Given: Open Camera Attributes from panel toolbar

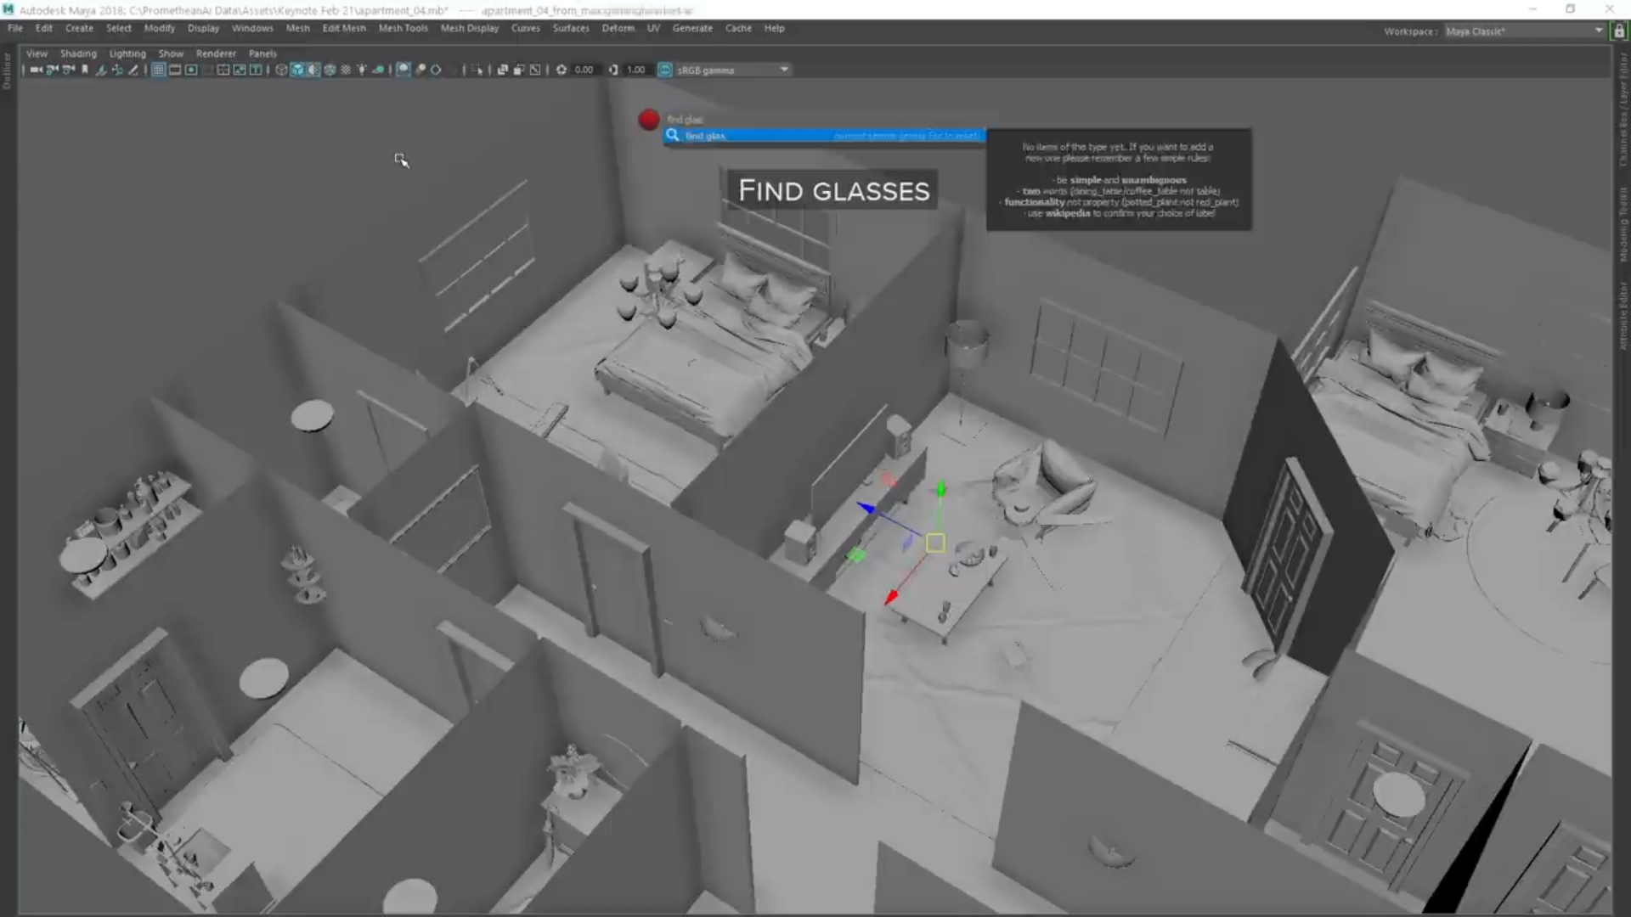Looking at the screenshot, I should click(68, 70).
